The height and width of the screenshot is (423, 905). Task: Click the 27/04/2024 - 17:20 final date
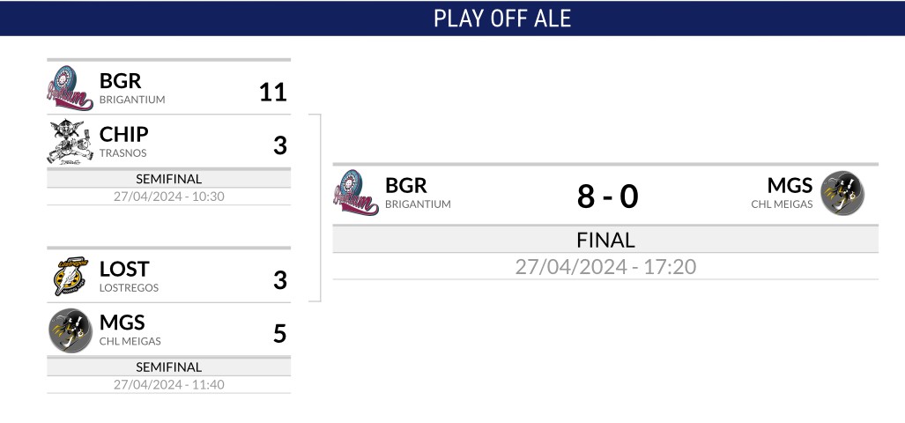tap(605, 267)
